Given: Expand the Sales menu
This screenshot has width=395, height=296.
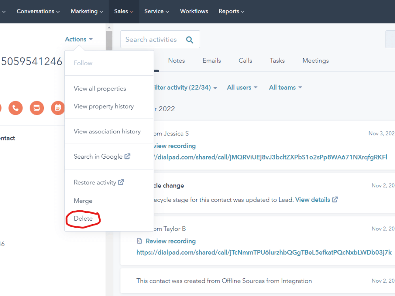Looking at the screenshot, I should tap(124, 11).
